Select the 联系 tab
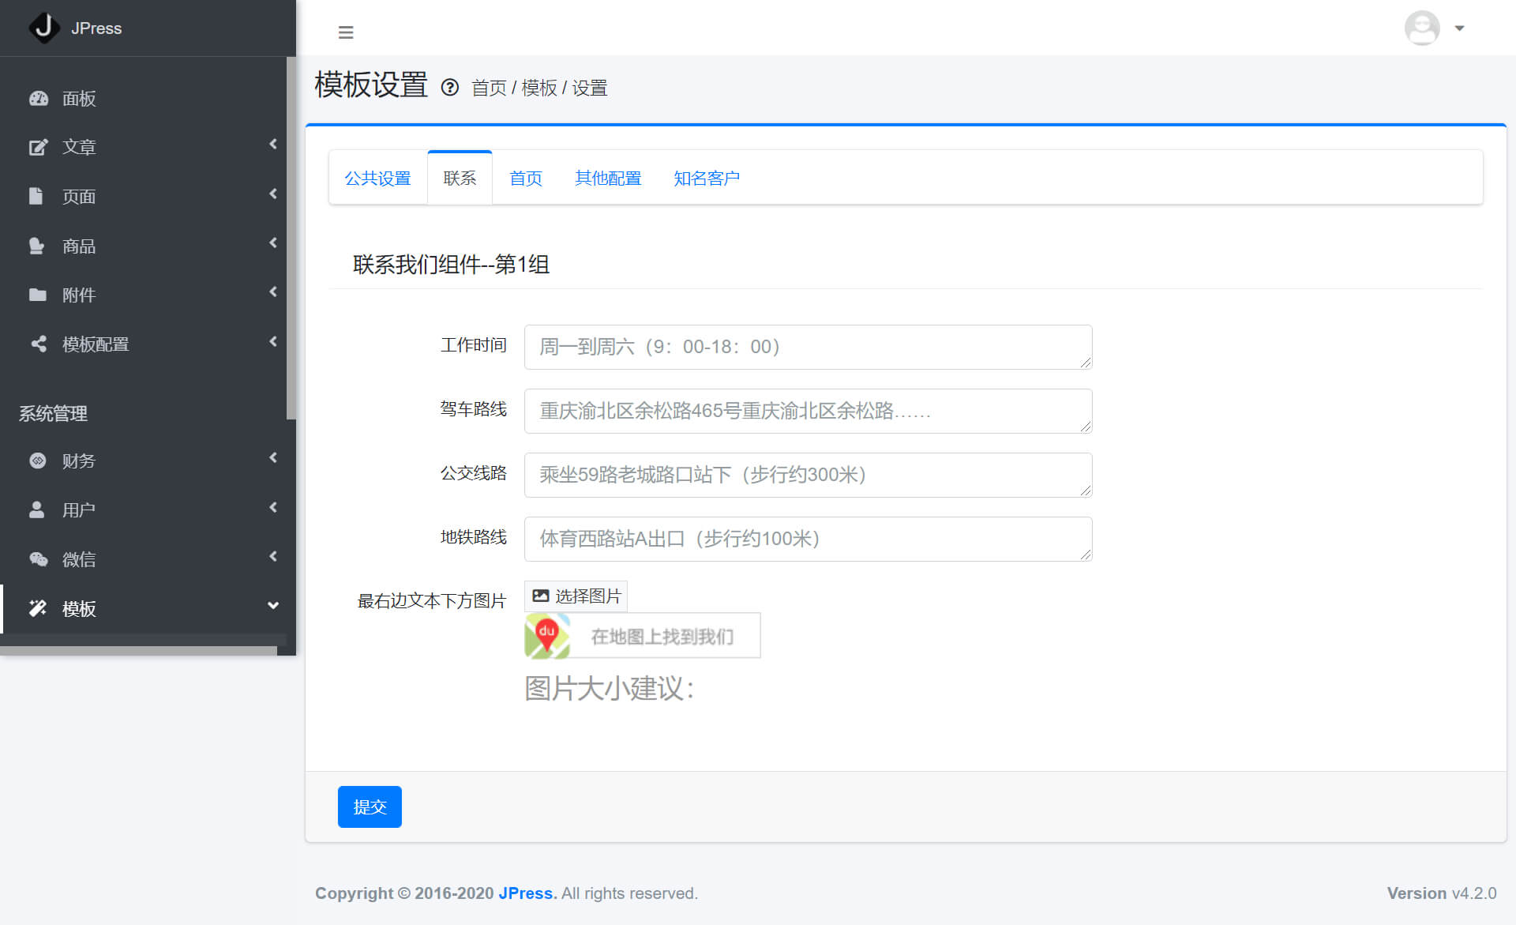This screenshot has height=925, width=1516. tap(460, 178)
